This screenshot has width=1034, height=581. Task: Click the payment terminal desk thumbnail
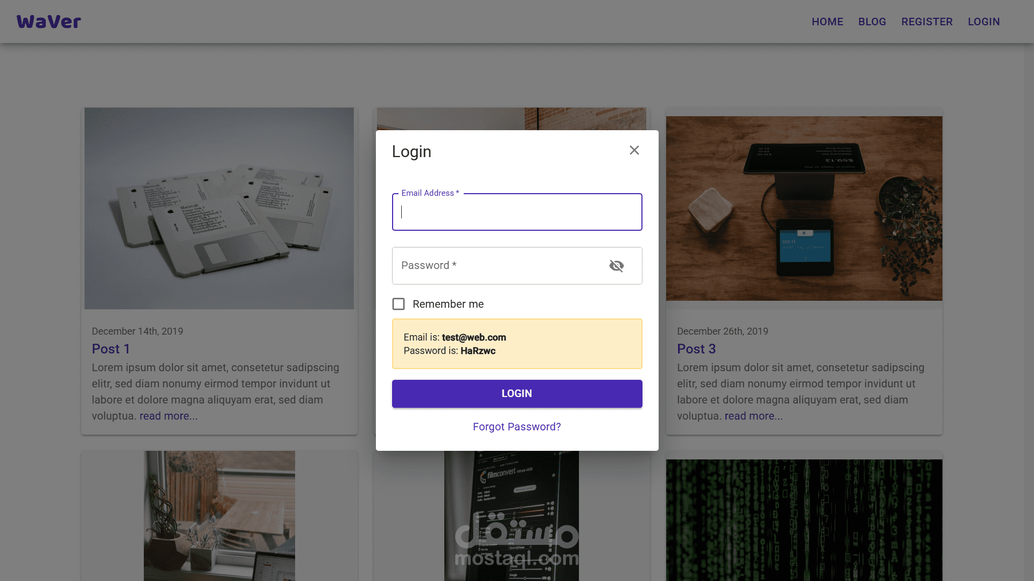coord(804,208)
